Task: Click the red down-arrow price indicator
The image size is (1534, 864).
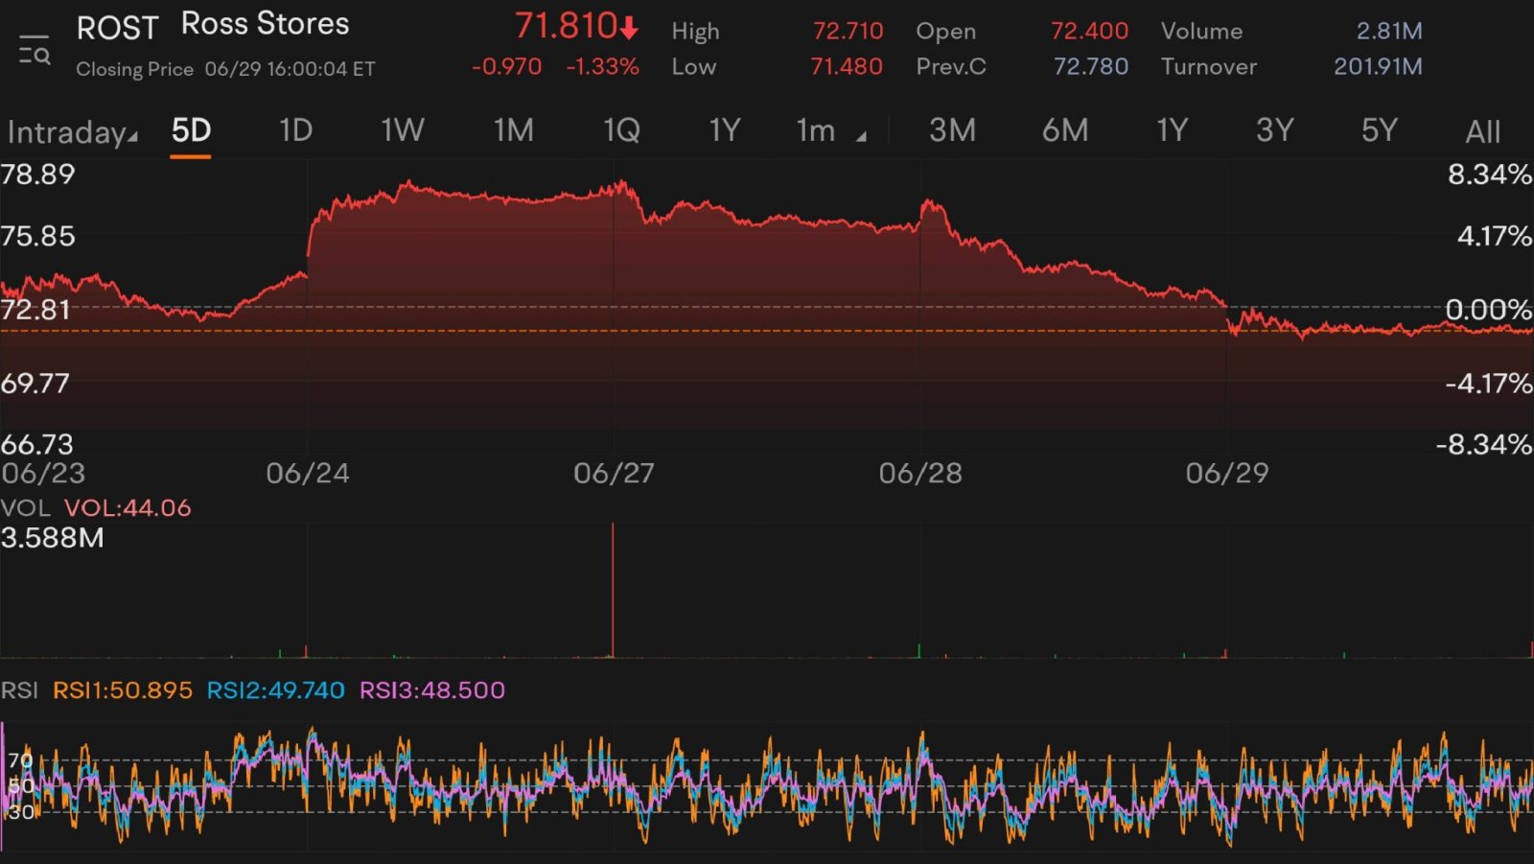Action: [629, 29]
